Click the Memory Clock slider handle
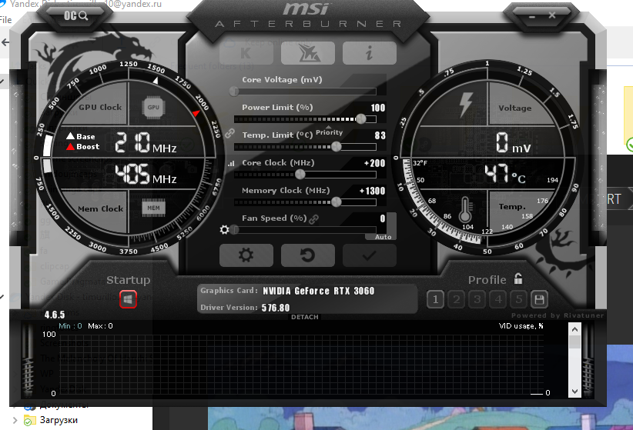 click(x=337, y=202)
